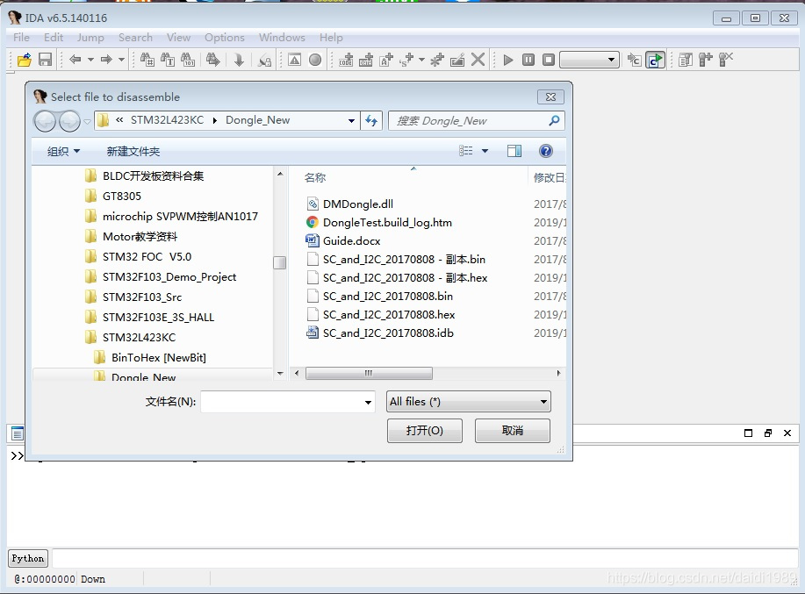805x594 pixels.
Task: Open the view mode dropdown arrow
Action: click(x=485, y=151)
